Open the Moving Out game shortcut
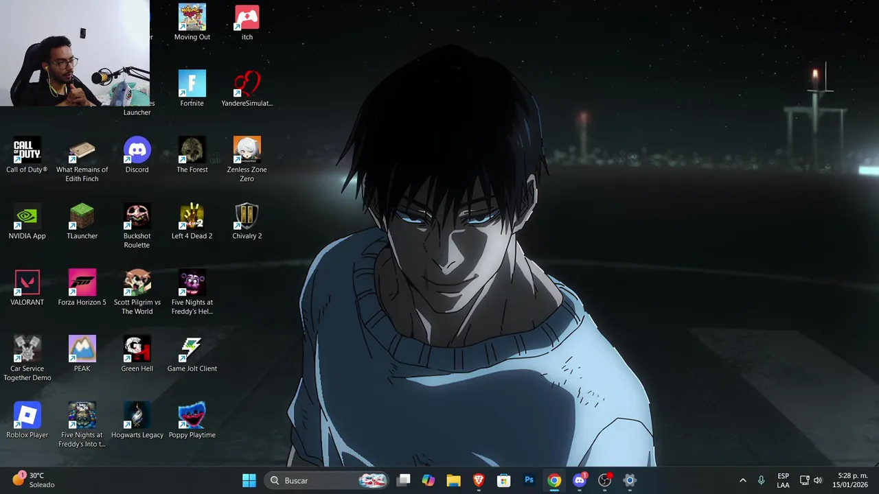 coord(192,23)
